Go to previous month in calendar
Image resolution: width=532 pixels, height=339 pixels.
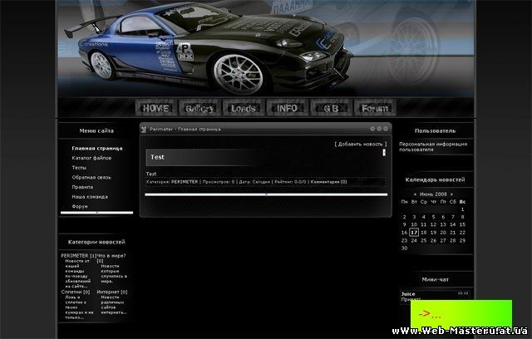pos(415,194)
